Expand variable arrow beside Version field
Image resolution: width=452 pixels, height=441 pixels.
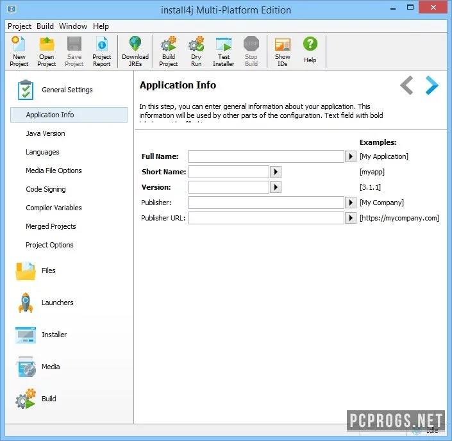point(276,187)
